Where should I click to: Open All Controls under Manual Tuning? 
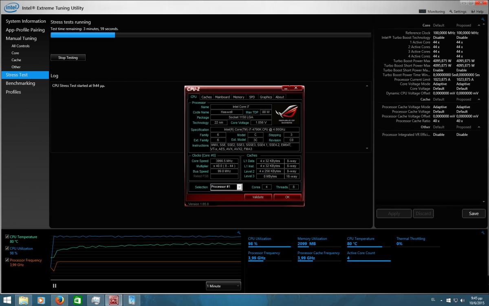pyautogui.click(x=20, y=46)
